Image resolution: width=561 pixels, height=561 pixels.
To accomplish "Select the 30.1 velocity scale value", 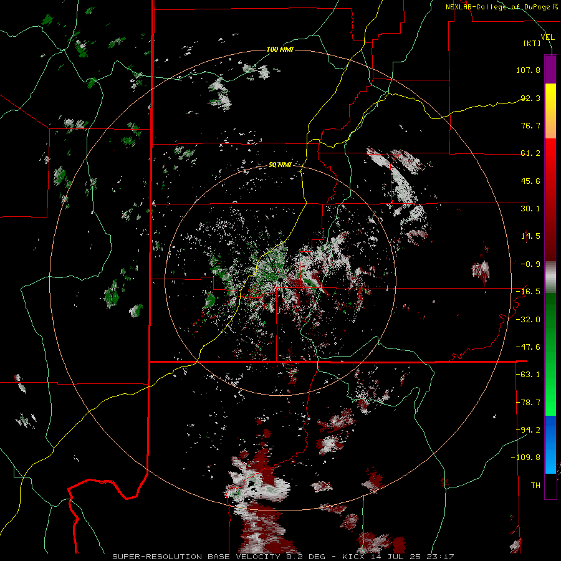I will [530, 209].
